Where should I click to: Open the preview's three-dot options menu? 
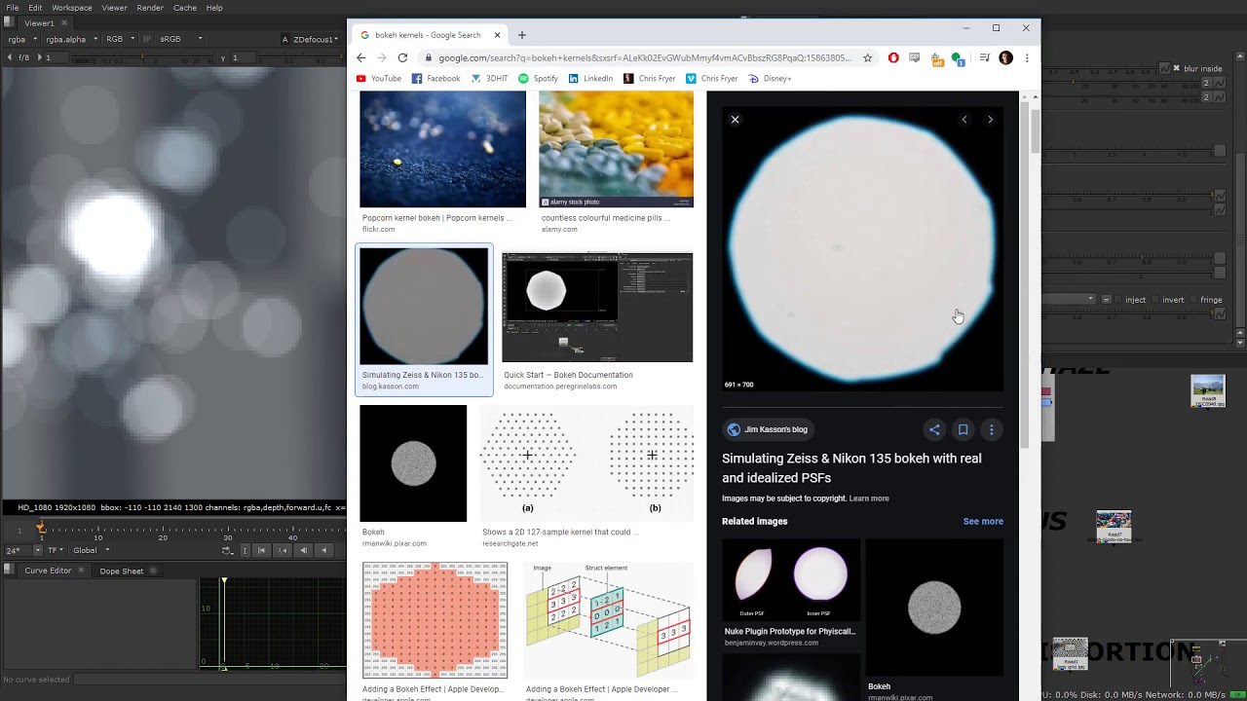point(991,429)
